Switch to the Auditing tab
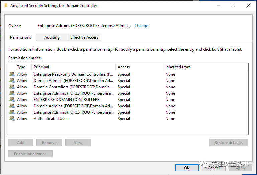The height and width of the screenshot is (175, 257). pyautogui.click(x=52, y=37)
